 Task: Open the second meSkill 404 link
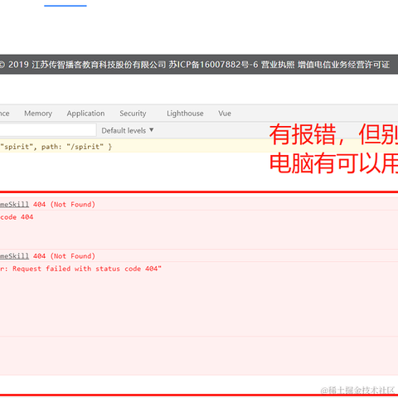(14, 256)
